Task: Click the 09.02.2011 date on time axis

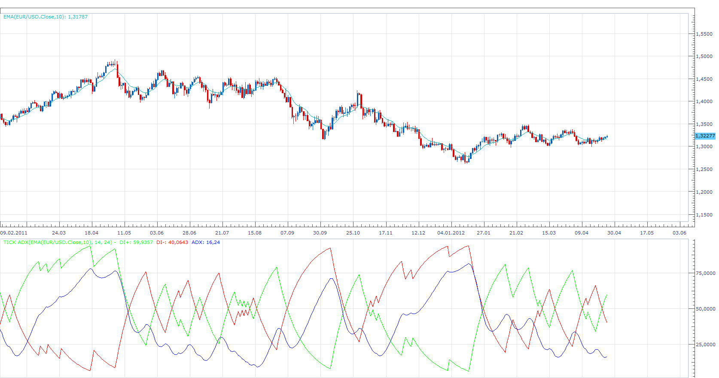Action: 14,233
